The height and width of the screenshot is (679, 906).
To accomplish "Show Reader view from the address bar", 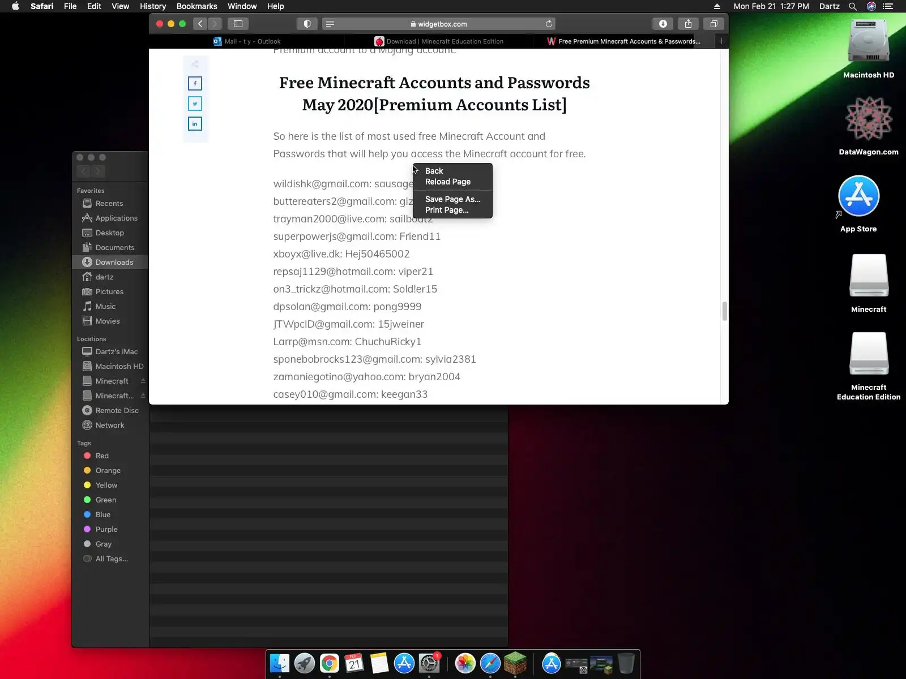I will pos(330,24).
